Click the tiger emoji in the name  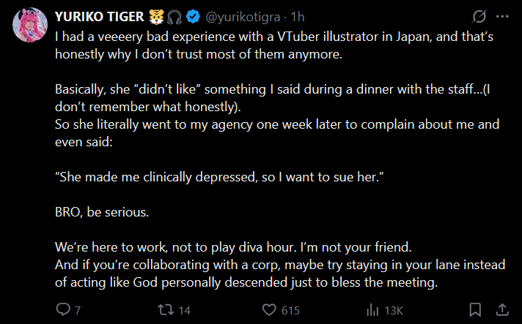tap(155, 15)
